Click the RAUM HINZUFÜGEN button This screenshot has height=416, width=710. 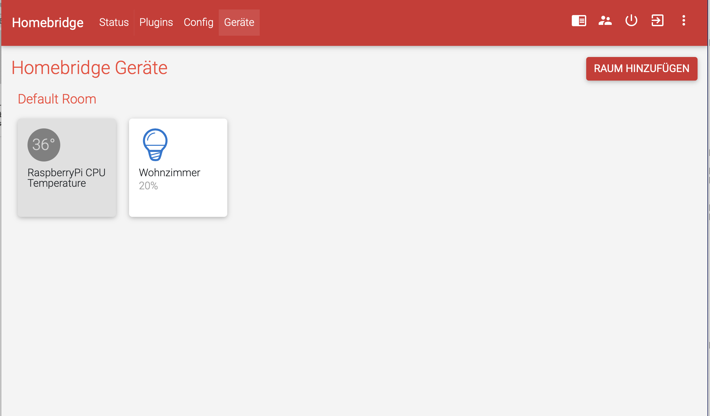tap(641, 68)
